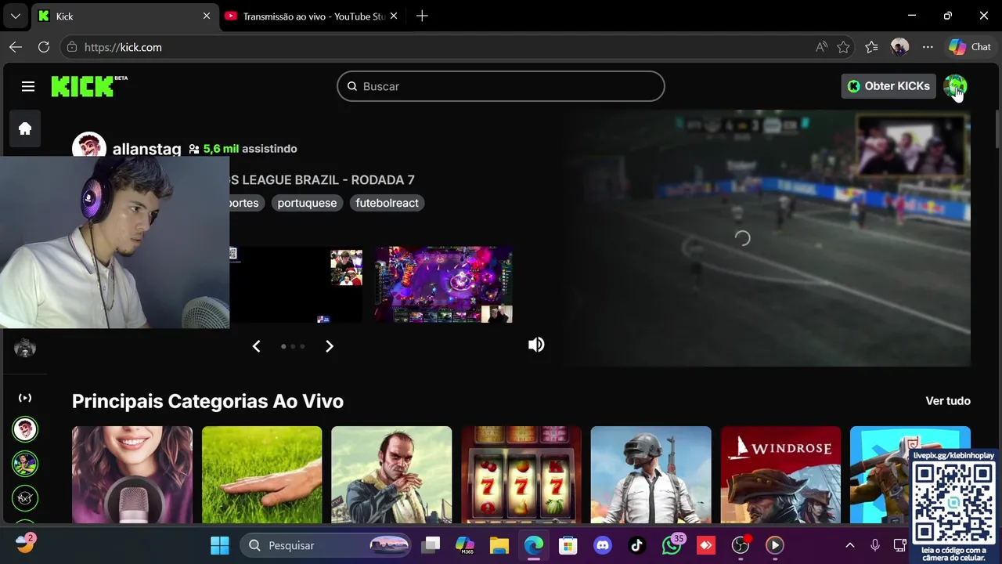1002x564 pixels.
Task: Open the dark stream thumbnail in carousel
Action: pos(296,284)
